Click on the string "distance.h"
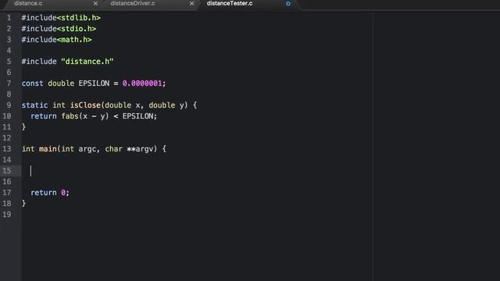Image resolution: width=500 pixels, height=281 pixels. [x=87, y=62]
